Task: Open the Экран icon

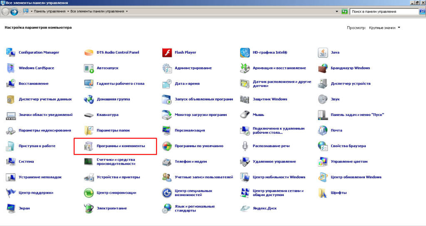Action: pos(10,209)
